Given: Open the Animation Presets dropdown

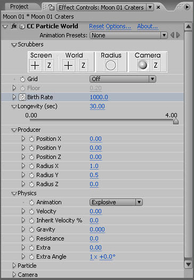Looking at the screenshot, I should [128, 35].
